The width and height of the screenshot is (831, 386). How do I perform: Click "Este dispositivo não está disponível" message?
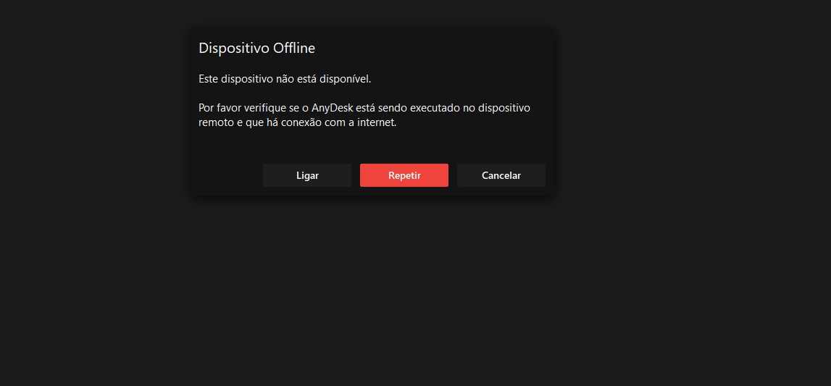285,79
